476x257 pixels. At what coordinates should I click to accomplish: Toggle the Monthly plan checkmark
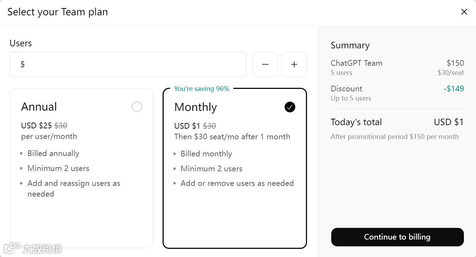[x=290, y=107]
